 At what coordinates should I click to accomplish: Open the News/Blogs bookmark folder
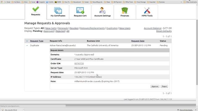tap(97, 2)
